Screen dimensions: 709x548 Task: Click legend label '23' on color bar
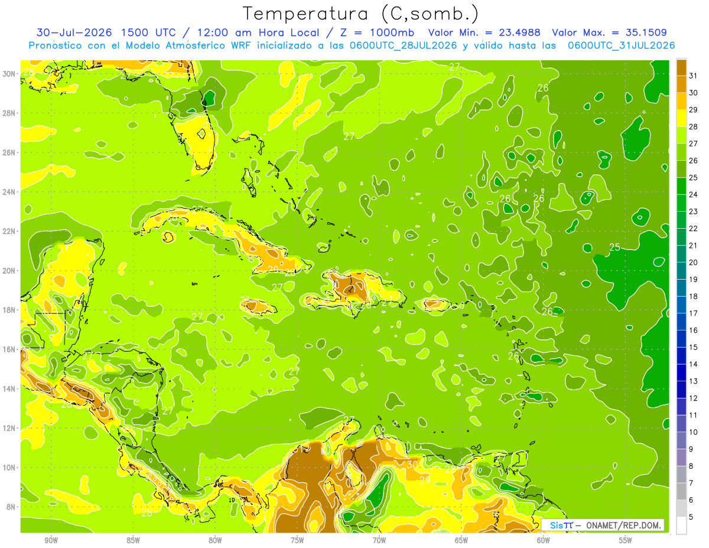tap(694, 211)
